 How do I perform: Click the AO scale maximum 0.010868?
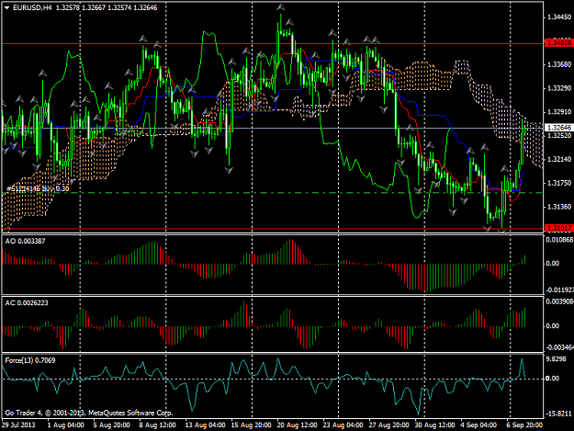[x=559, y=240]
